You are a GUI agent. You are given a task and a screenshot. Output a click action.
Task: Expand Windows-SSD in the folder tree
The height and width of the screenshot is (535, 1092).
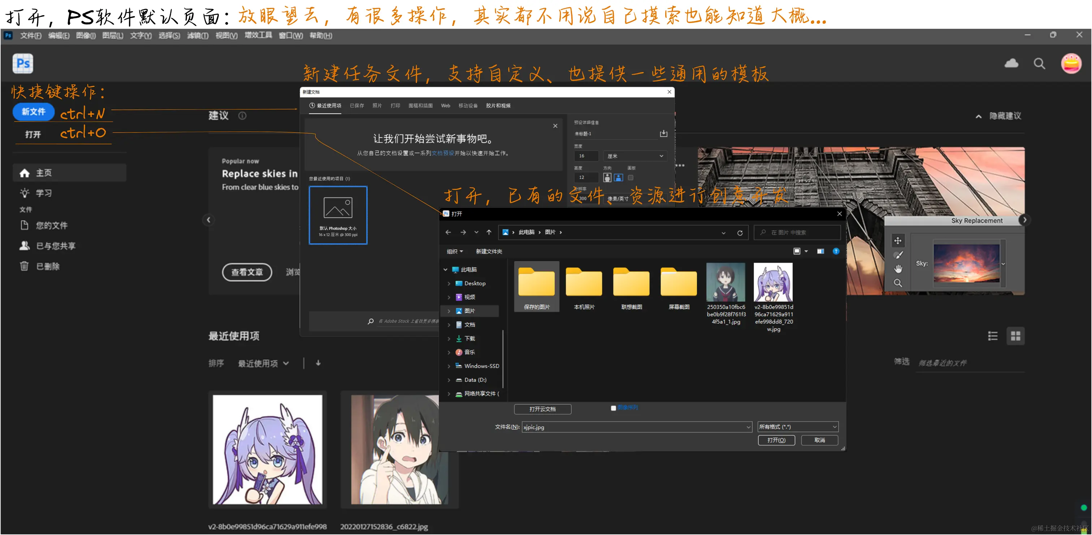[x=449, y=365]
